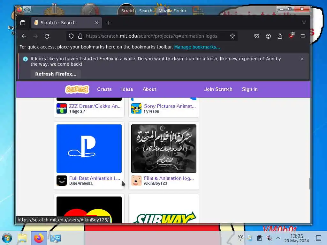
Task: Switch to the Scratch - Search tab
Action: (66, 23)
